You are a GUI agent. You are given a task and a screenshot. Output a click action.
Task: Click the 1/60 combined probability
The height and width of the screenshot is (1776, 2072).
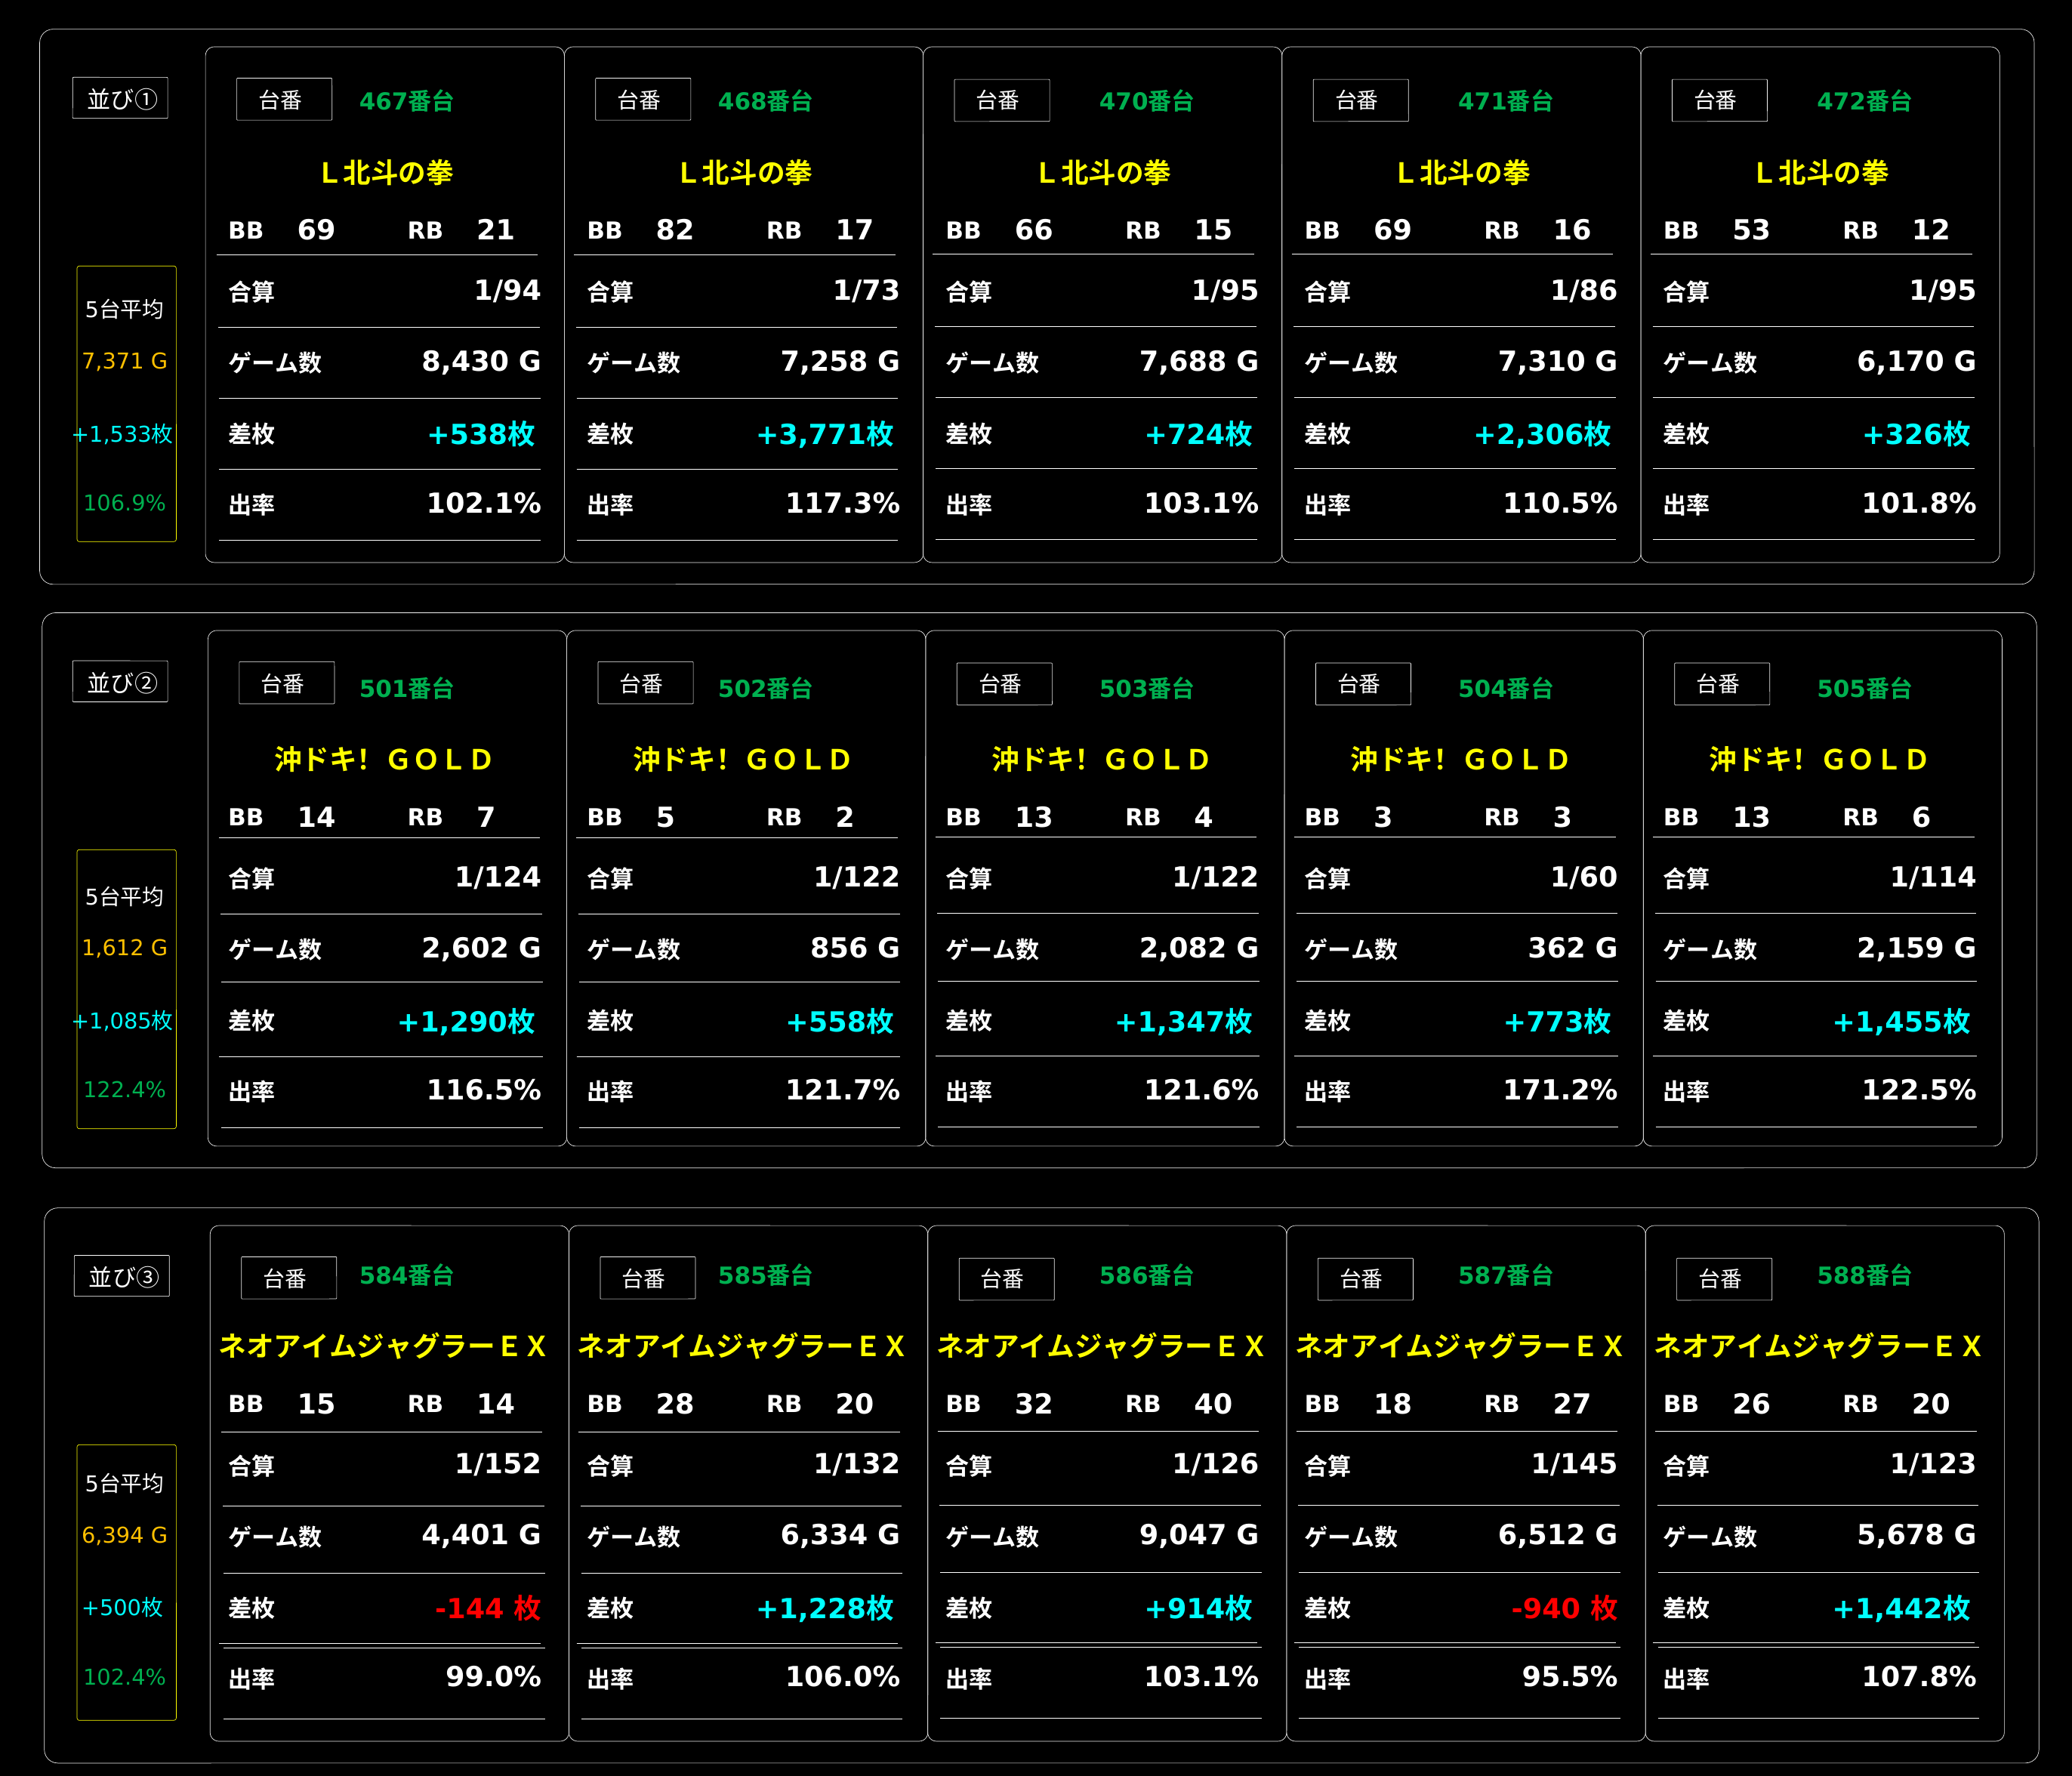(x=1584, y=877)
